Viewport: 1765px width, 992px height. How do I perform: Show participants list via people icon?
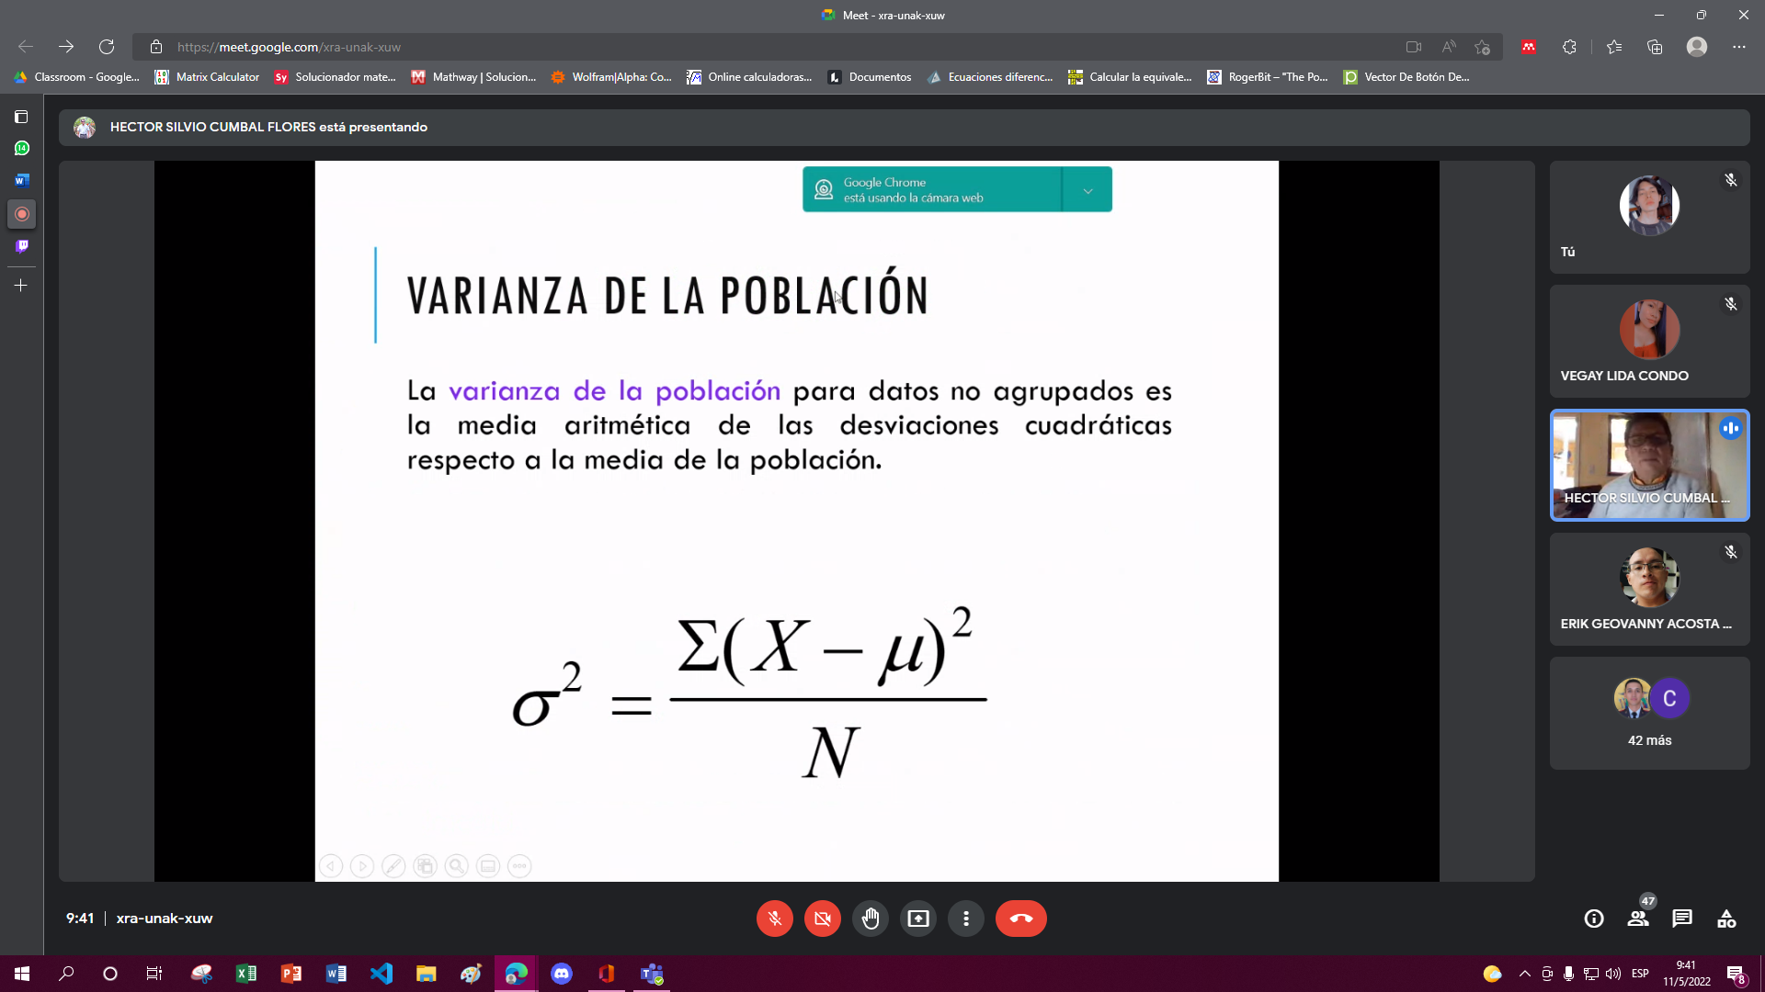[x=1638, y=919]
